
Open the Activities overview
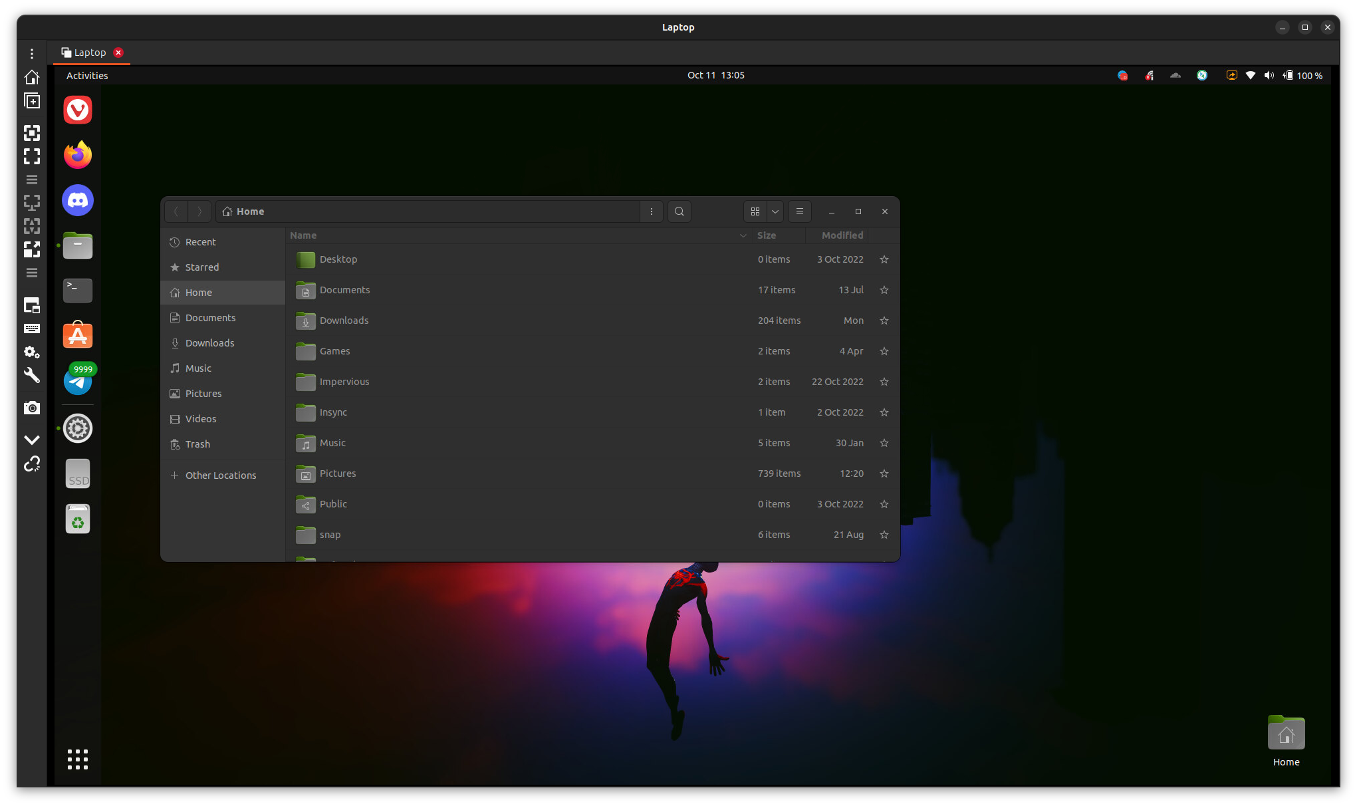pyautogui.click(x=86, y=75)
